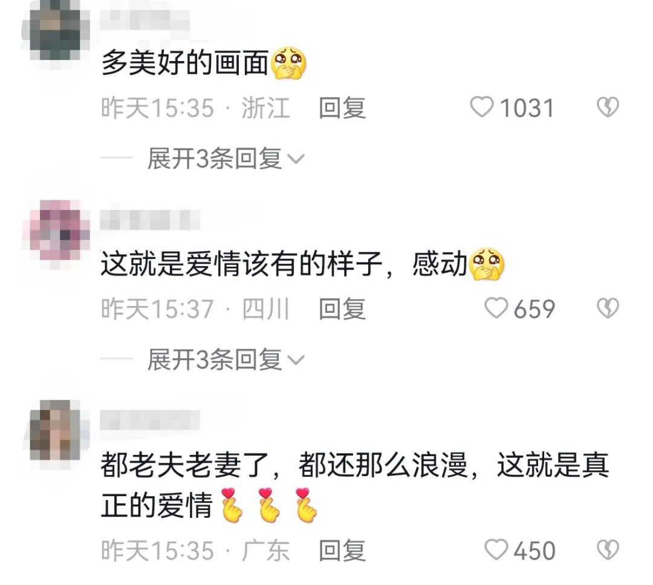Dislike the Zhejiang comment with broken heart
653x585 pixels.
click(608, 107)
